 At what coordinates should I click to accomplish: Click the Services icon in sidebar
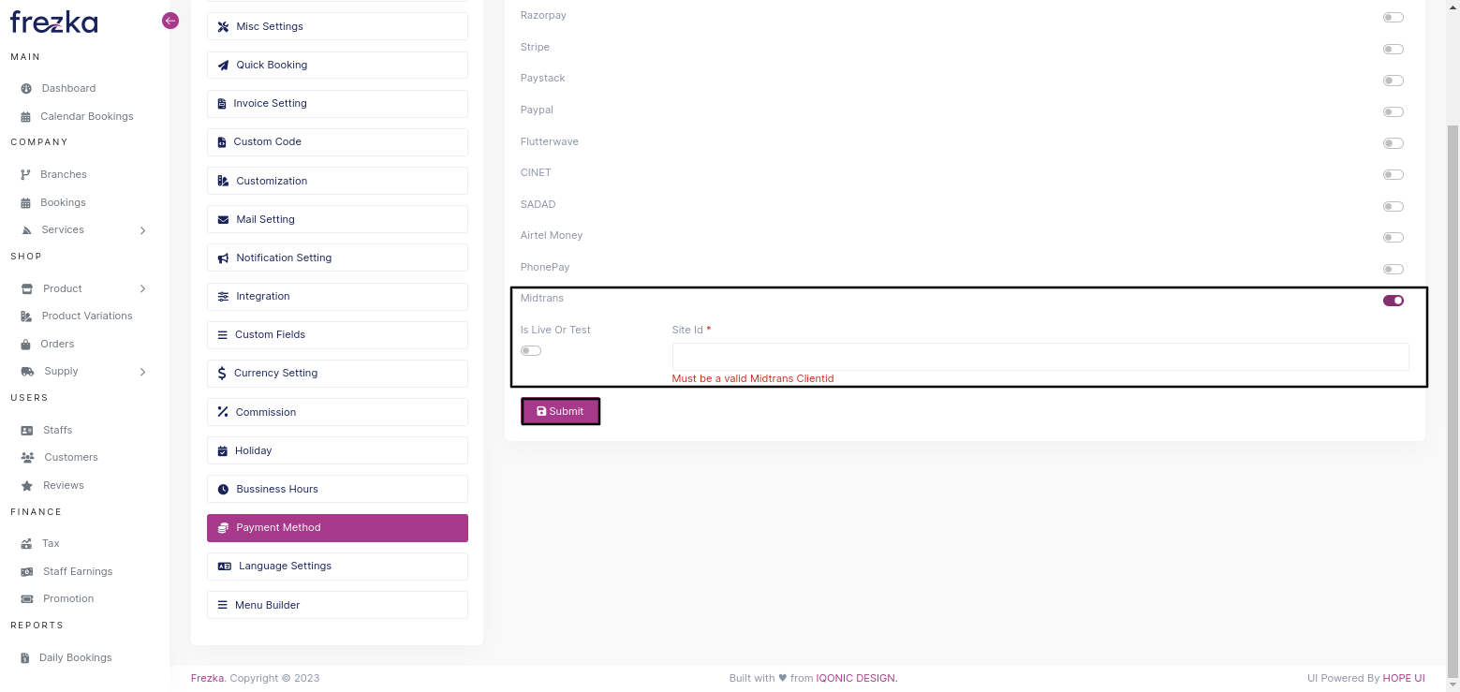click(x=26, y=230)
